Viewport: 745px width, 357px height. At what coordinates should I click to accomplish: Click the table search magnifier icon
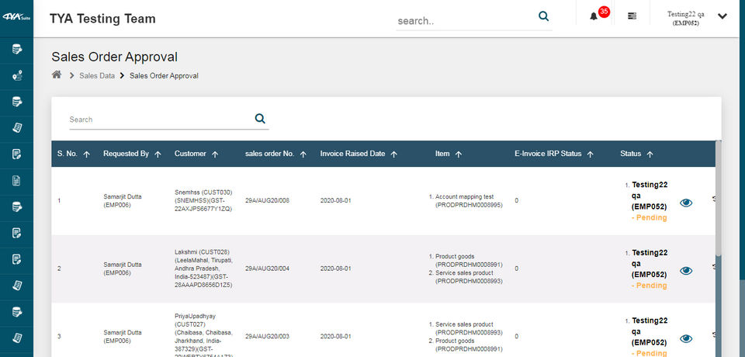[x=260, y=119]
